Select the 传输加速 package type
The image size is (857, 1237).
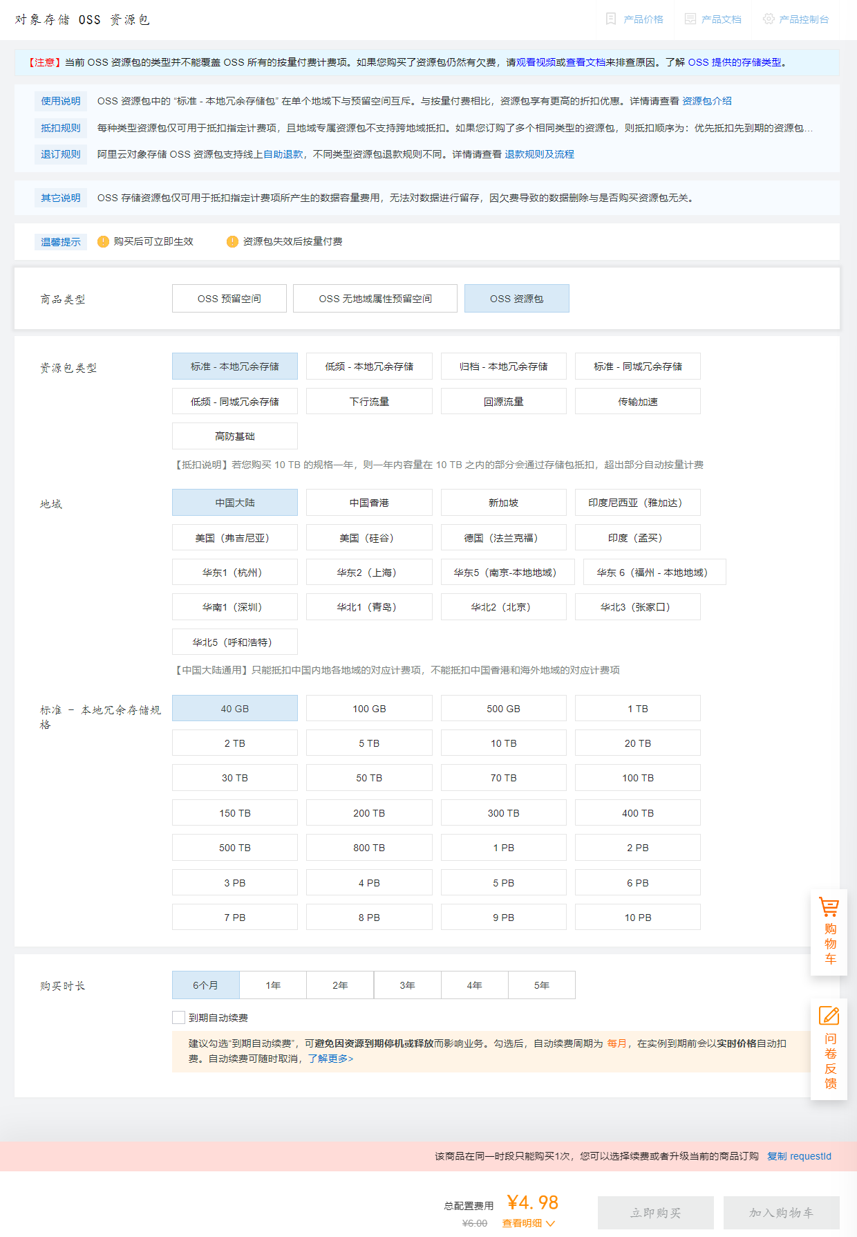[638, 401]
